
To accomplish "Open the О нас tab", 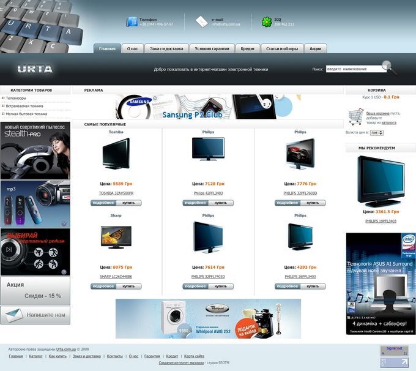I will (132, 48).
